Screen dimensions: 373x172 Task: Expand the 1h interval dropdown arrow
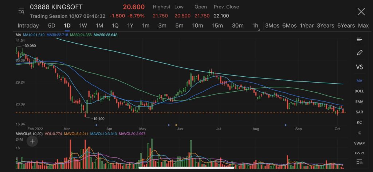(x=259, y=30)
